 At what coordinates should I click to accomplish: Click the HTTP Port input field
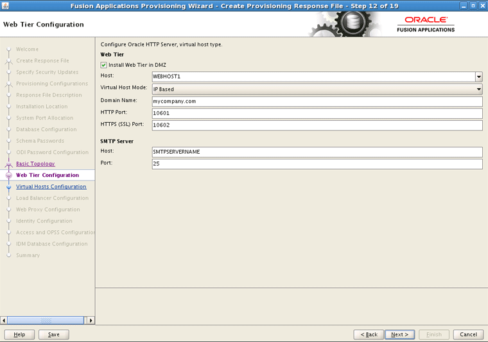(x=317, y=113)
